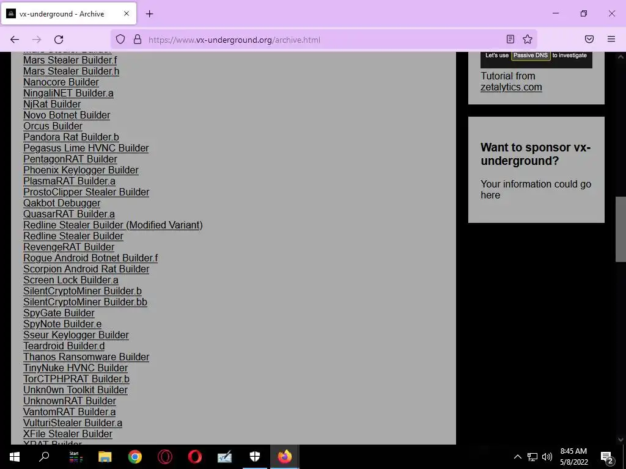The height and width of the screenshot is (469, 626).
Task: Open Rogue Android Botnet Builder.f link
Action: tap(90, 258)
